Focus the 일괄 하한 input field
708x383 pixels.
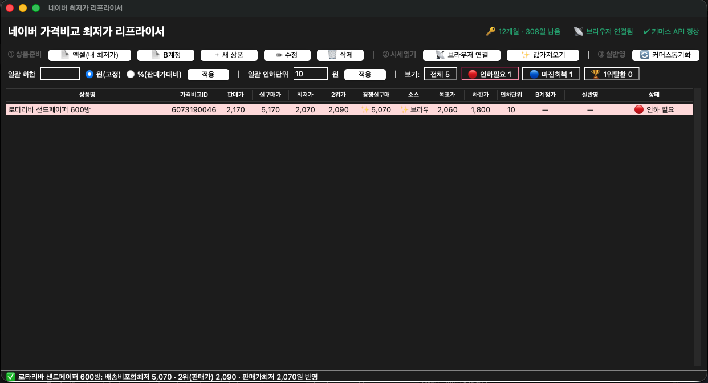pyautogui.click(x=60, y=74)
